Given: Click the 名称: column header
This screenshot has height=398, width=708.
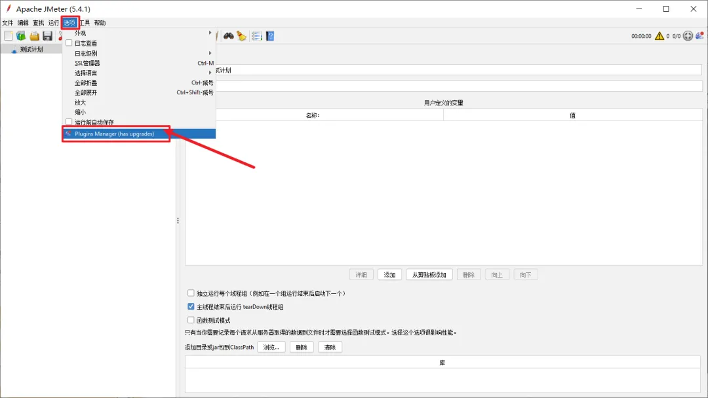Looking at the screenshot, I should [314, 115].
